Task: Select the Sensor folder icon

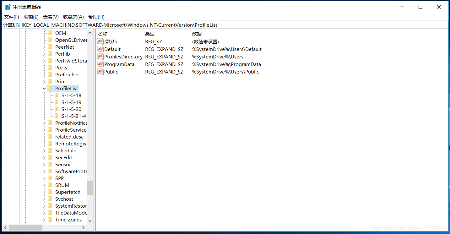Action: tap(50, 164)
